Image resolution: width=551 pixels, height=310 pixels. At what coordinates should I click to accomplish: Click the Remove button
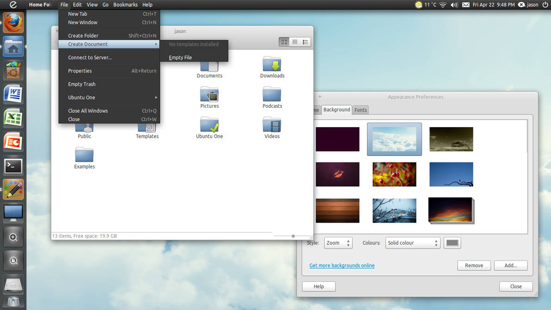pos(474,265)
